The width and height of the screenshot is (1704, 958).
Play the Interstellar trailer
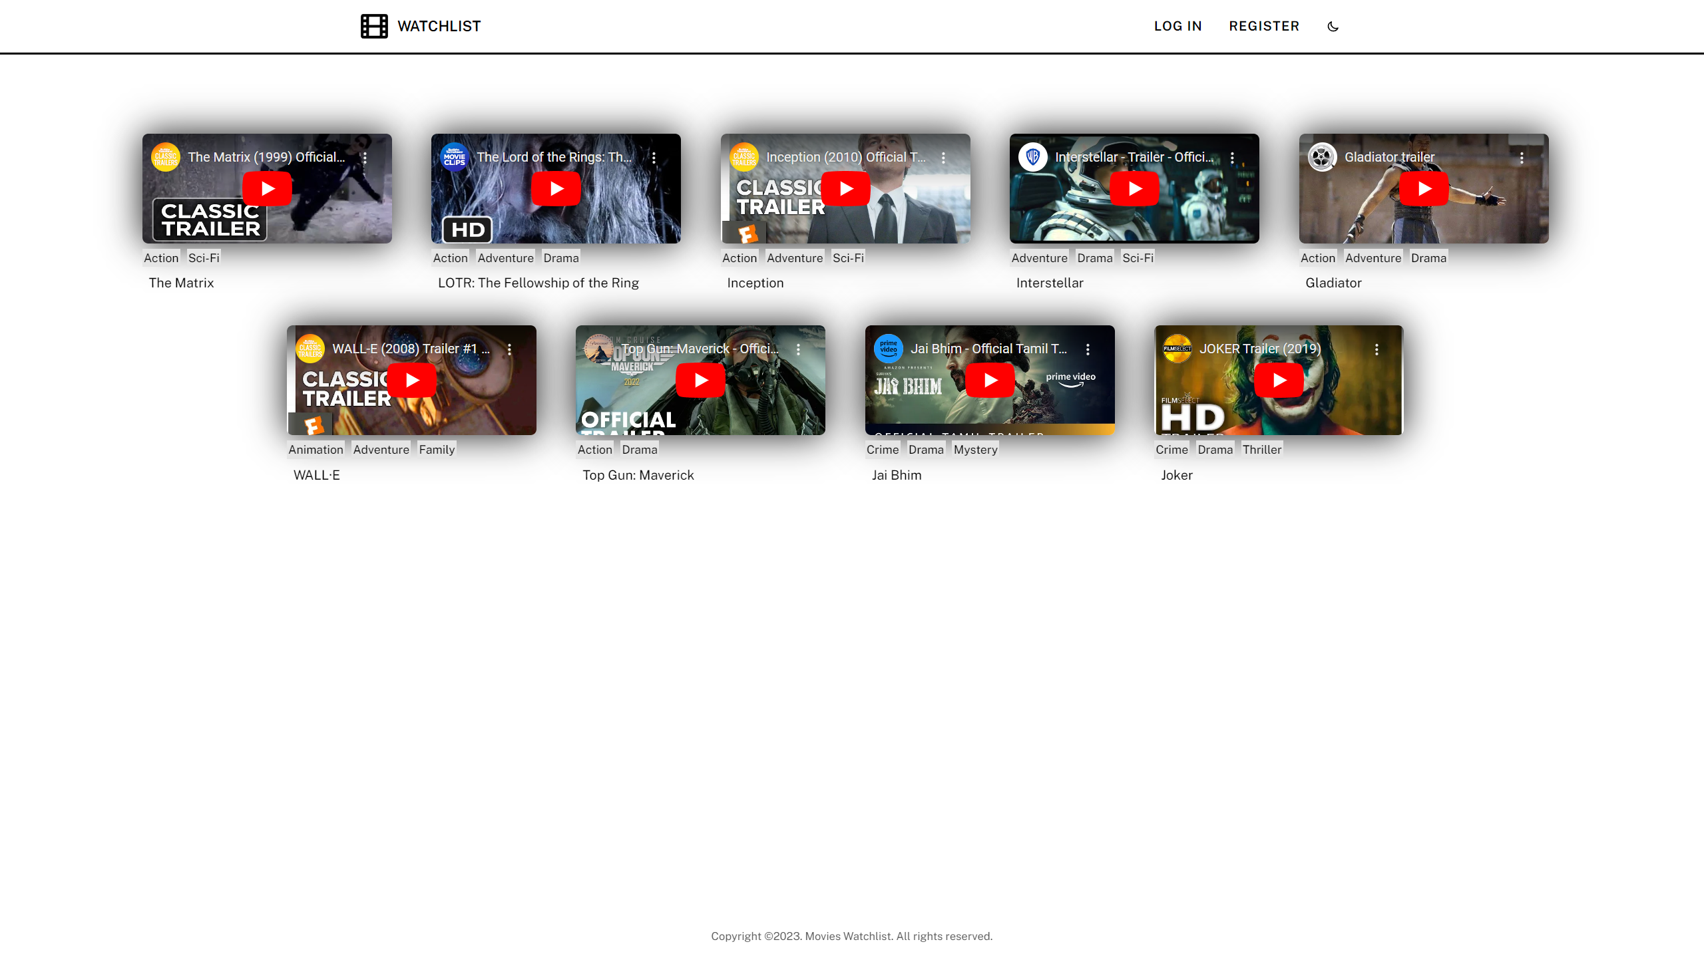tap(1134, 189)
